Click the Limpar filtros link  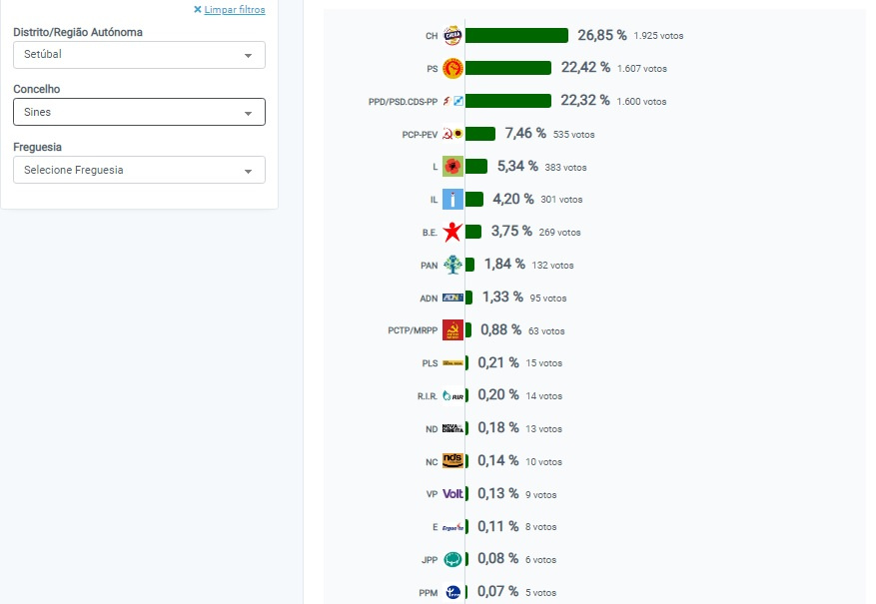(x=234, y=10)
